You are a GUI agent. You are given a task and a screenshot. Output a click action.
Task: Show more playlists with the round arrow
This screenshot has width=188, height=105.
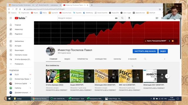[x=167, y=76]
